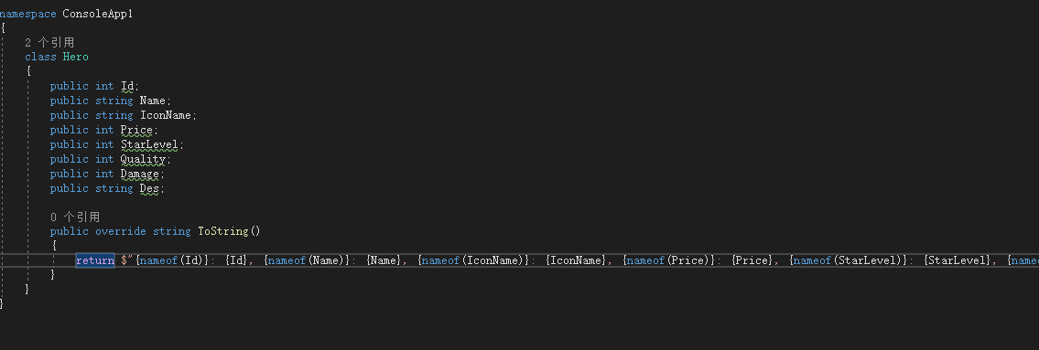This screenshot has height=350, width=1039.
Task: Click the Damage field declaration identifier
Action: tap(140, 174)
